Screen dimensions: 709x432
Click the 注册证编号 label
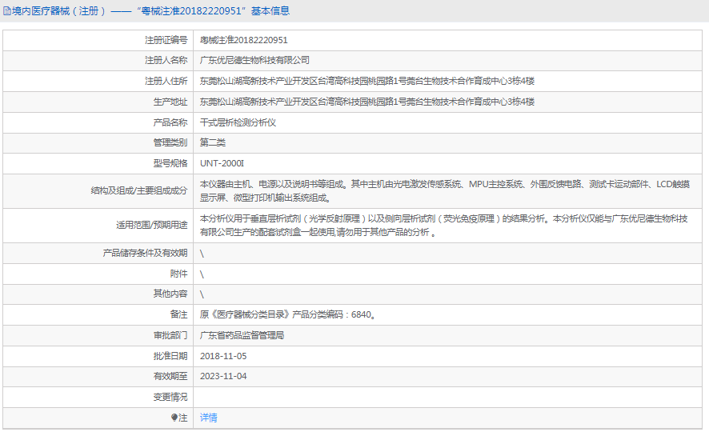click(166, 40)
